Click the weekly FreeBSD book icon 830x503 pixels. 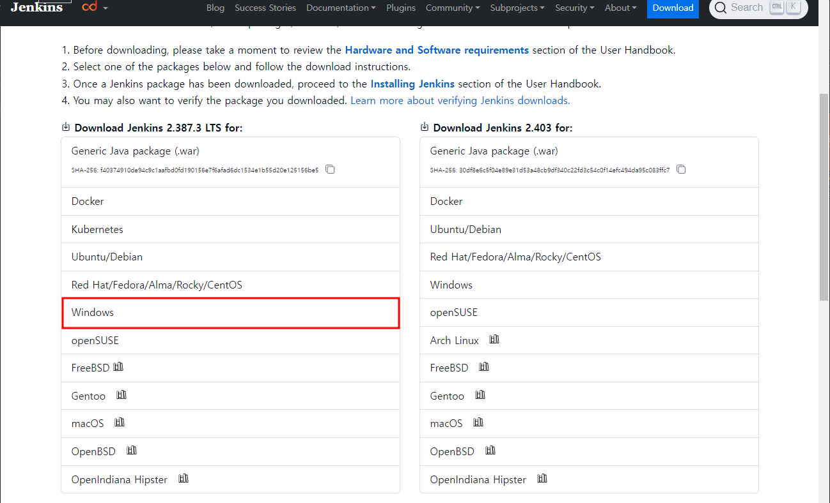484,367
